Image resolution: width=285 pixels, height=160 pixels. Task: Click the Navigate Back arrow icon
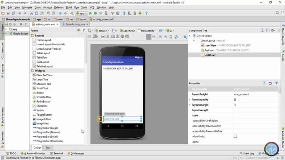[60, 13]
